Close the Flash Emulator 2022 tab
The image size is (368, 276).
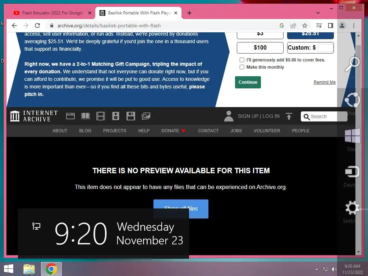(89, 13)
